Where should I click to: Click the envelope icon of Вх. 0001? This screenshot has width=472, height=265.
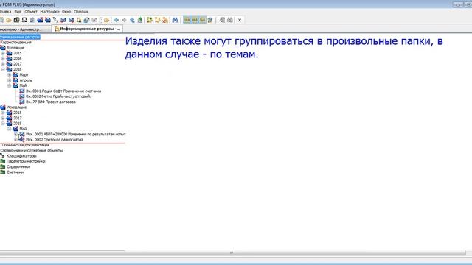click(21, 91)
